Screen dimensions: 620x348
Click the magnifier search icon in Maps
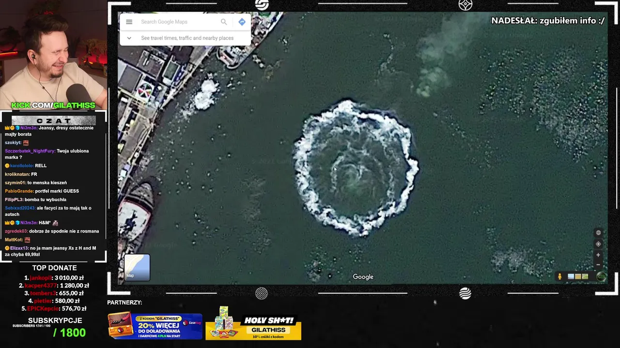[x=224, y=22]
